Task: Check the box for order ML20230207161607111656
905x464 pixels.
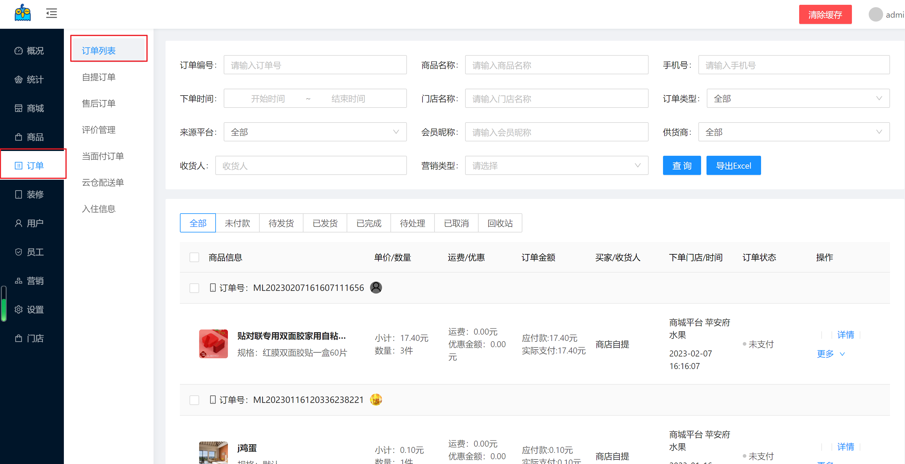Action: [x=194, y=288]
